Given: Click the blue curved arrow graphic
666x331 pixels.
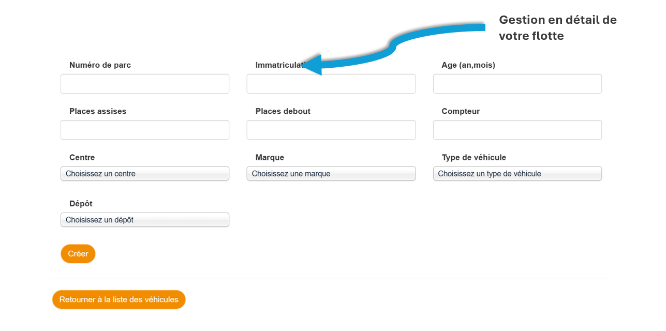Looking at the screenshot, I should point(393,48).
